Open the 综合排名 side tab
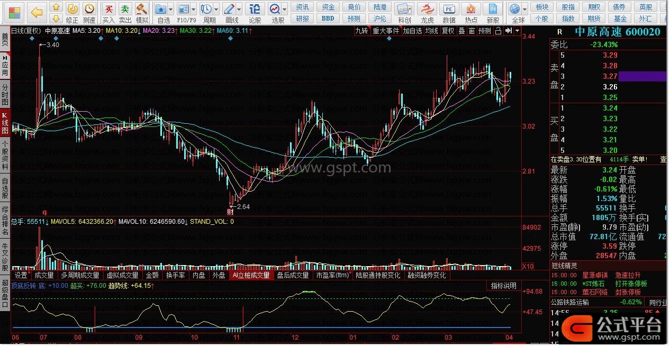Image resolution: width=670 pixels, height=346 pixels. [x=5, y=221]
